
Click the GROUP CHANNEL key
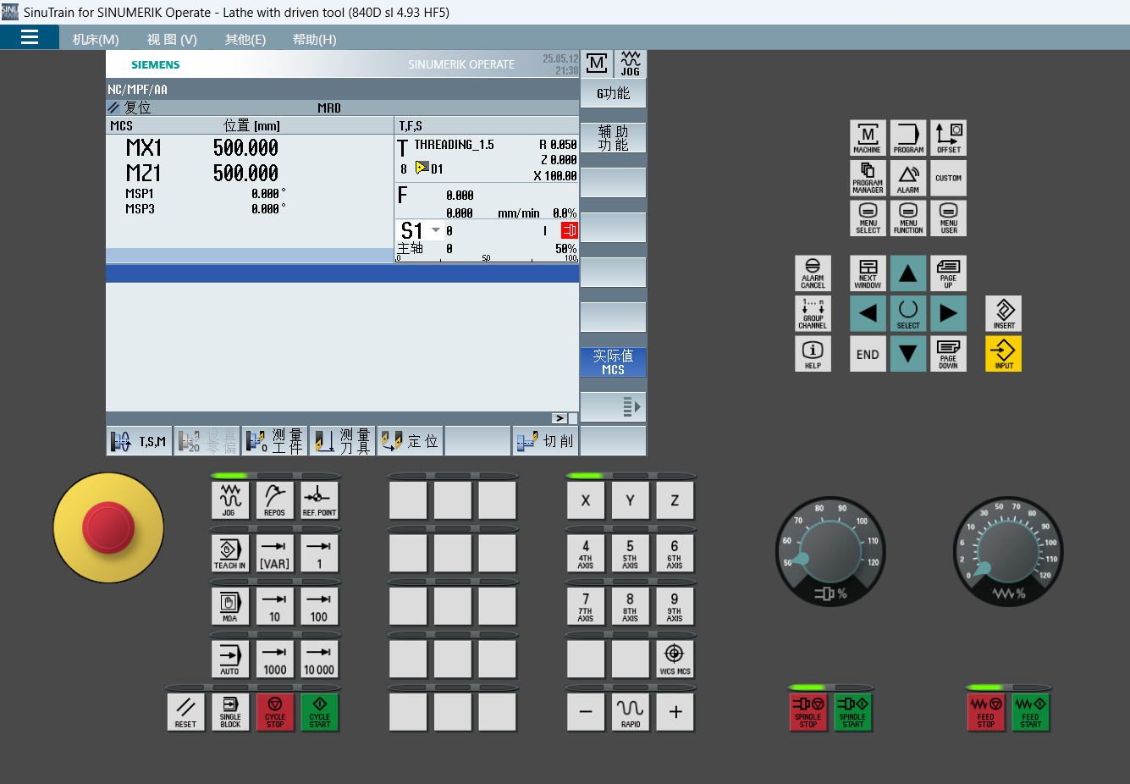[813, 313]
